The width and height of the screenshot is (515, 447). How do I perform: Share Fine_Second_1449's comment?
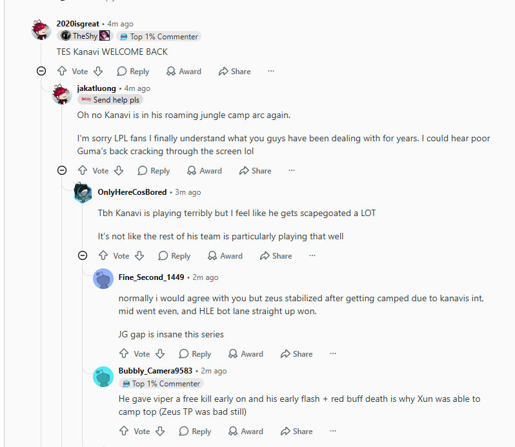tap(296, 353)
